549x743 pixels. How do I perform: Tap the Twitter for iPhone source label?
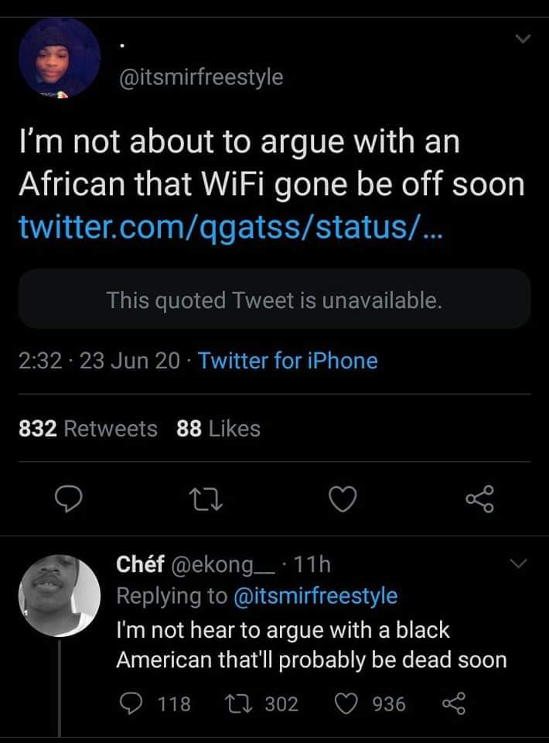point(288,361)
